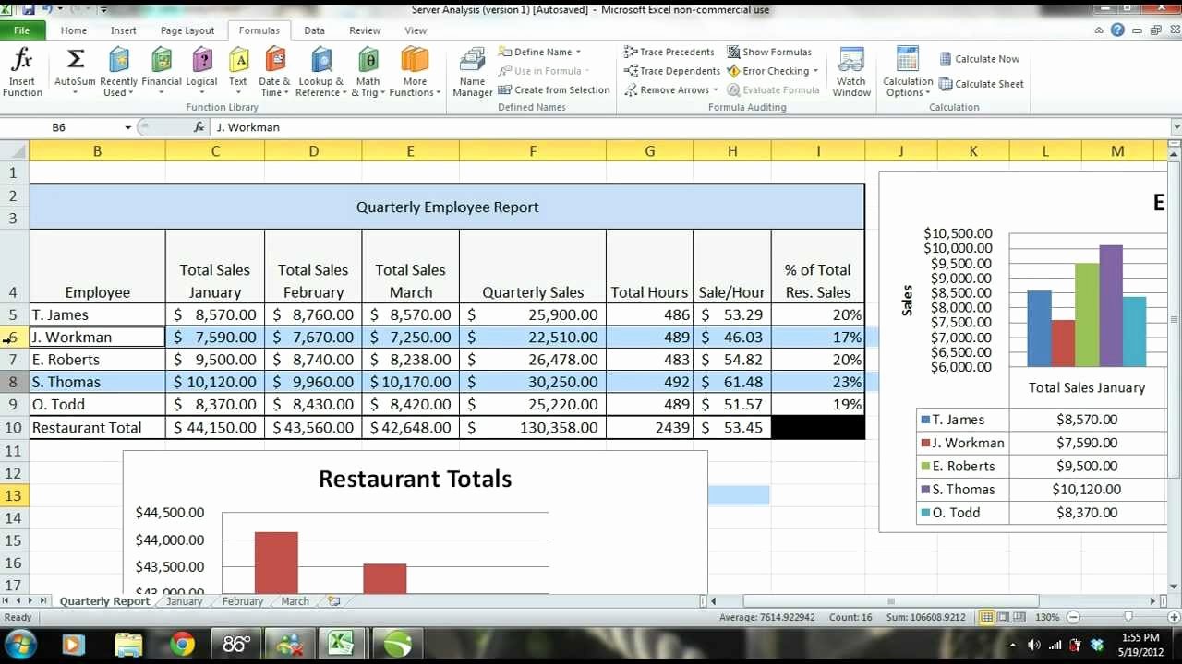The width and height of the screenshot is (1182, 664).
Task: Open Math & Trig functions
Action: pyautogui.click(x=368, y=72)
